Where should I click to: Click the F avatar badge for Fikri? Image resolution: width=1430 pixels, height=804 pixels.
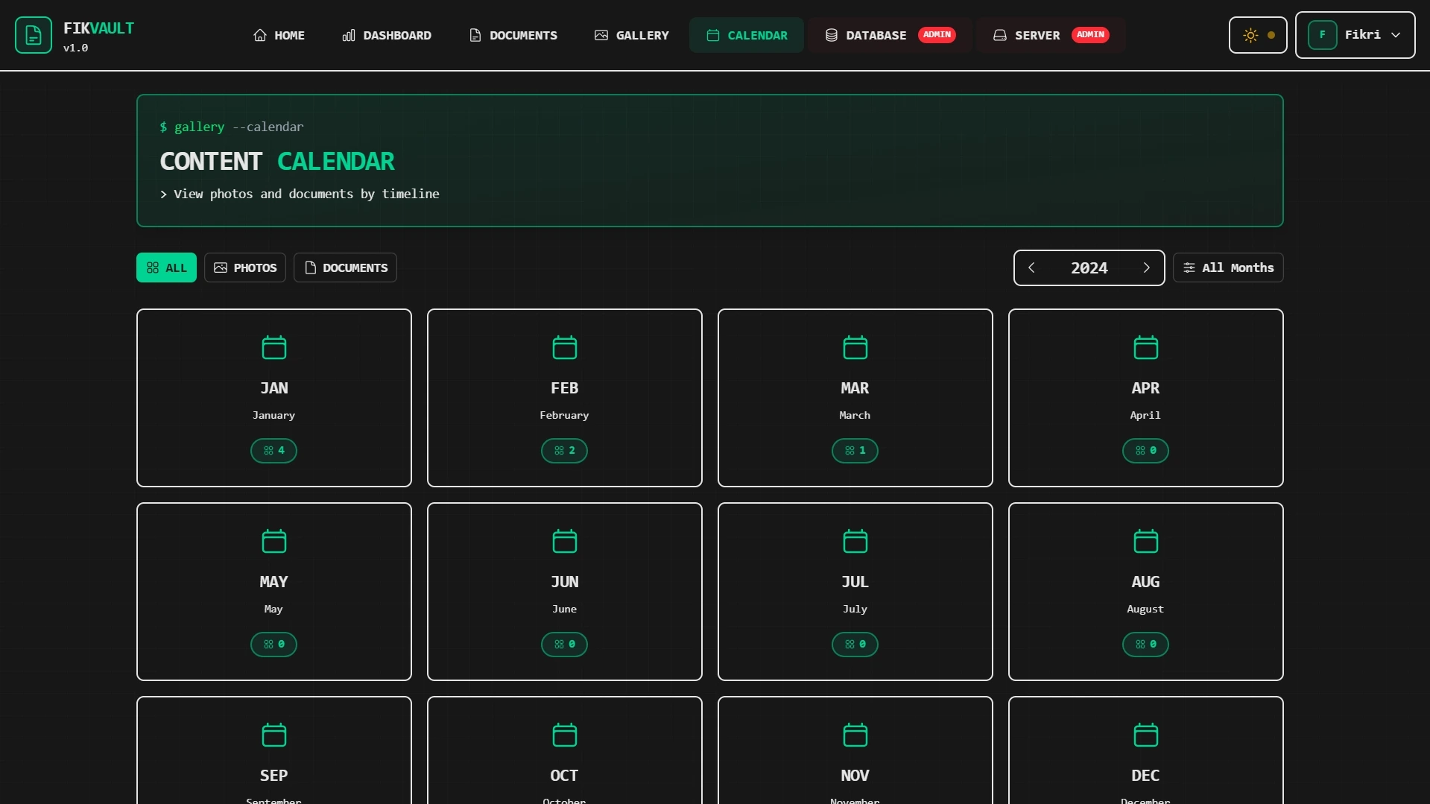(1323, 35)
